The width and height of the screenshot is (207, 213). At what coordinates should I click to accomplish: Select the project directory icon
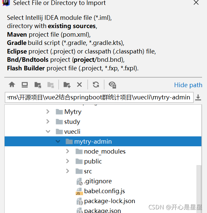pyautogui.click(x=38, y=85)
